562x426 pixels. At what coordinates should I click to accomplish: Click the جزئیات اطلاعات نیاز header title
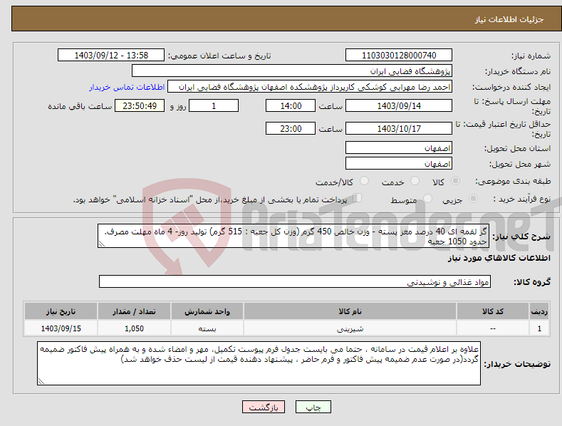(x=509, y=19)
